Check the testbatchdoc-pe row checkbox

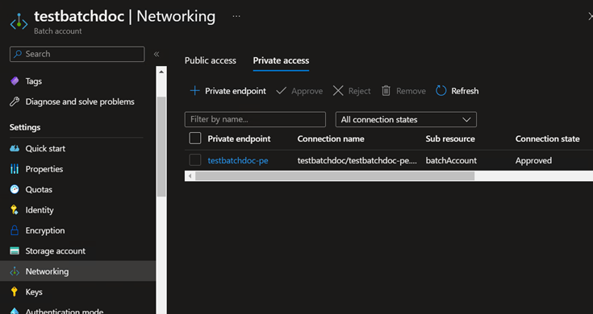point(195,160)
